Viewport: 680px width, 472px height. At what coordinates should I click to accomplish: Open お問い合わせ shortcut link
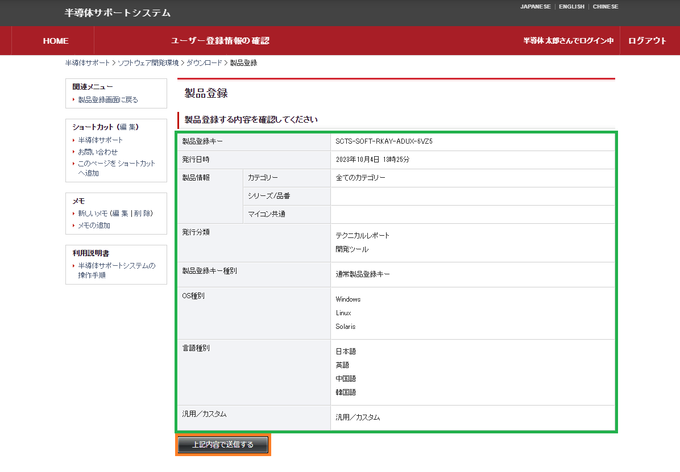98,152
